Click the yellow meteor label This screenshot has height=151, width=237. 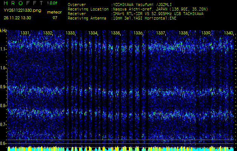(55, 12)
